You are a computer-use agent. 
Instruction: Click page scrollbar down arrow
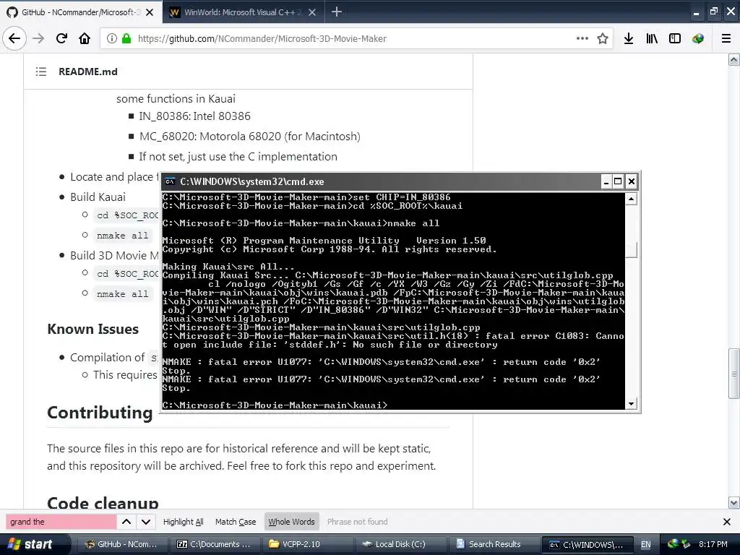click(x=734, y=503)
